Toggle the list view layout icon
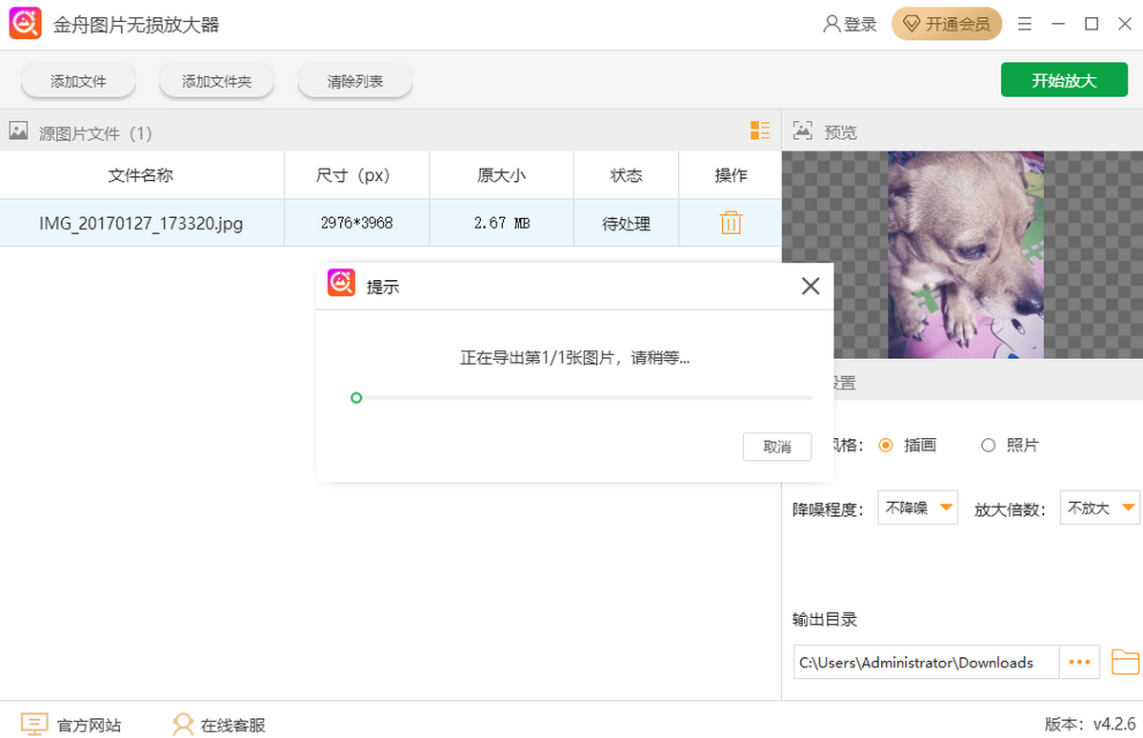The image size is (1143, 738). 759,131
